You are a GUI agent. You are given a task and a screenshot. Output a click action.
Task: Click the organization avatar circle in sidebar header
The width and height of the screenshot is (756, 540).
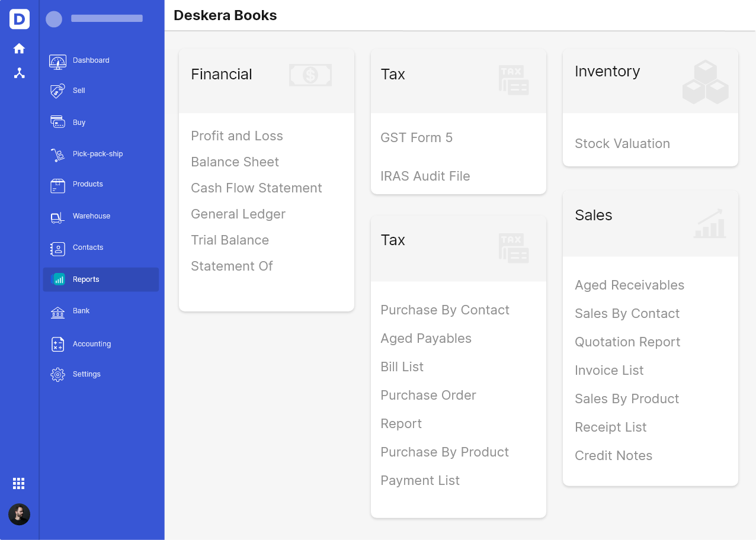point(54,20)
